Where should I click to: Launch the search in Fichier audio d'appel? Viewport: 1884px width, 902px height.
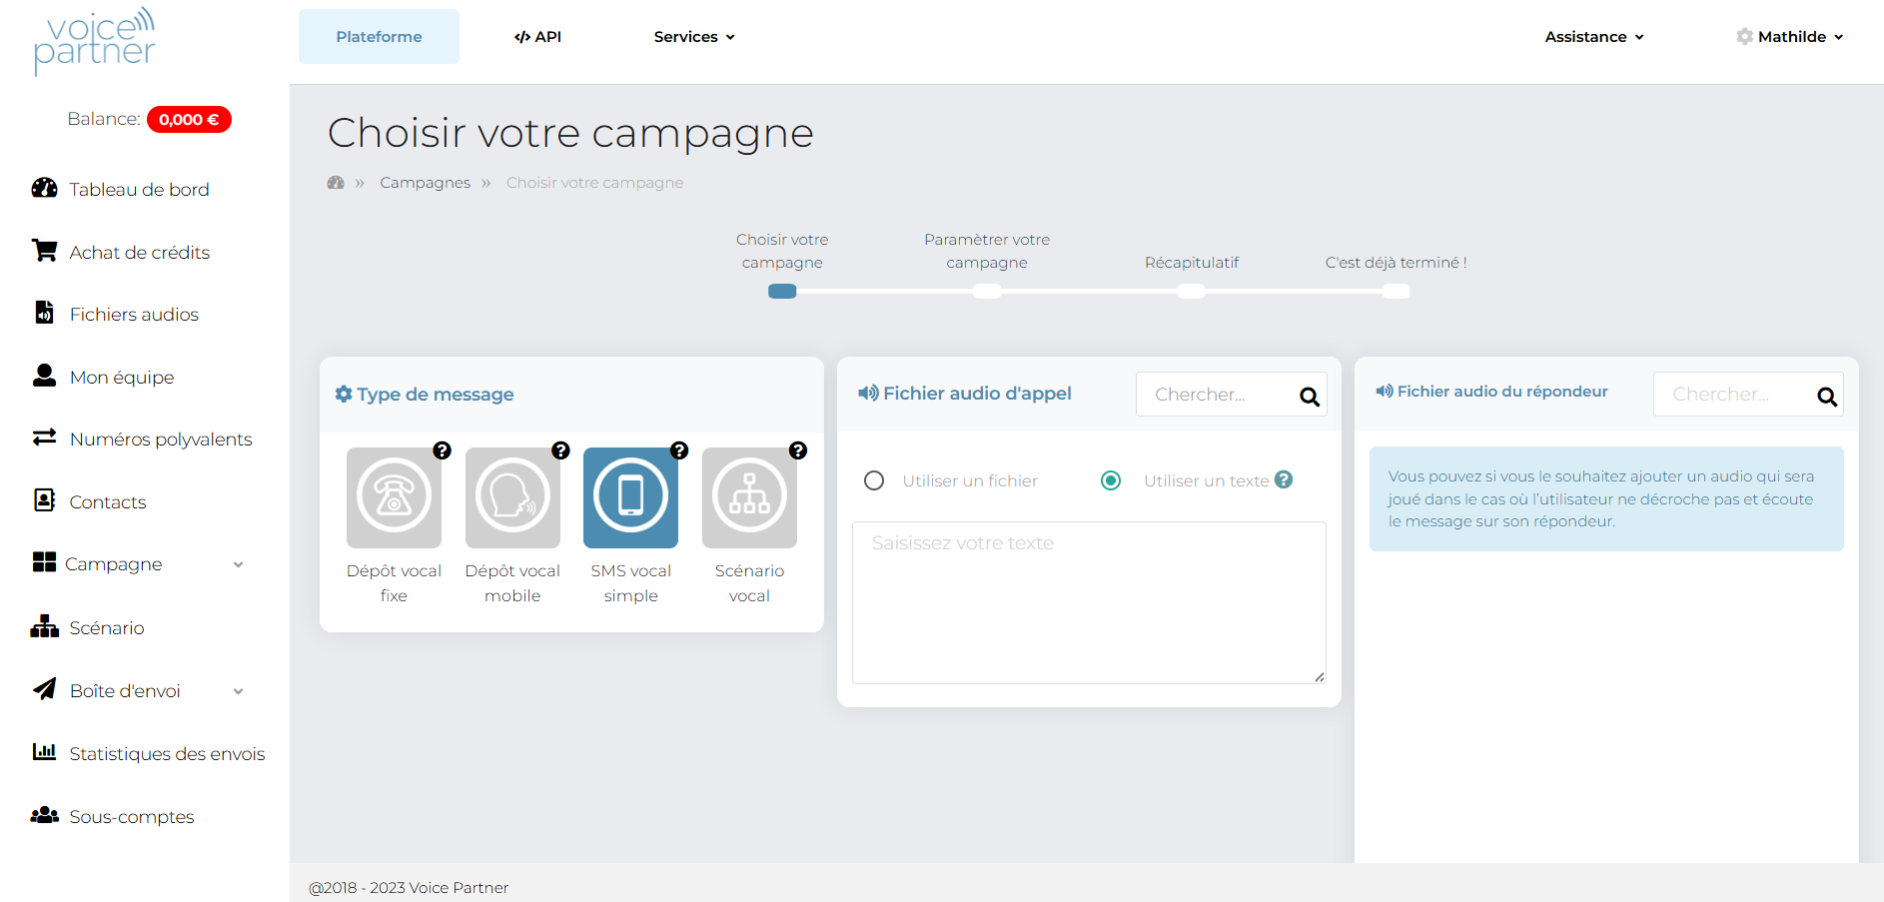(1309, 394)
